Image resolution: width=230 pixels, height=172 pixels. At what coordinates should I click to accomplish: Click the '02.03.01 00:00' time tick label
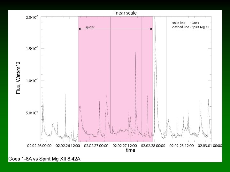click(x=210, y=146)
